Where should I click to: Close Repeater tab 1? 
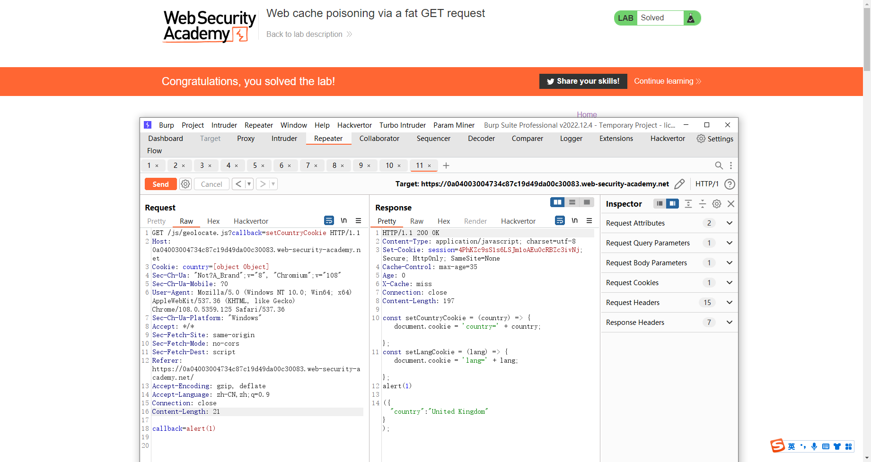157,166
